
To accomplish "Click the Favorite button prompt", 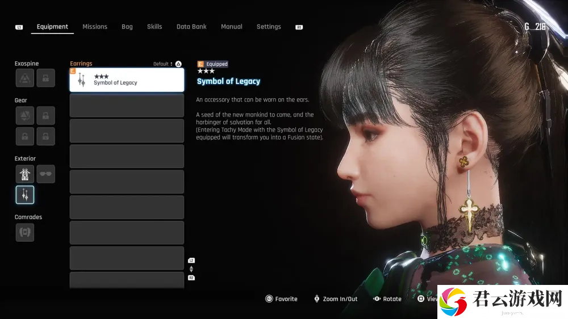I will click(282, 299).
